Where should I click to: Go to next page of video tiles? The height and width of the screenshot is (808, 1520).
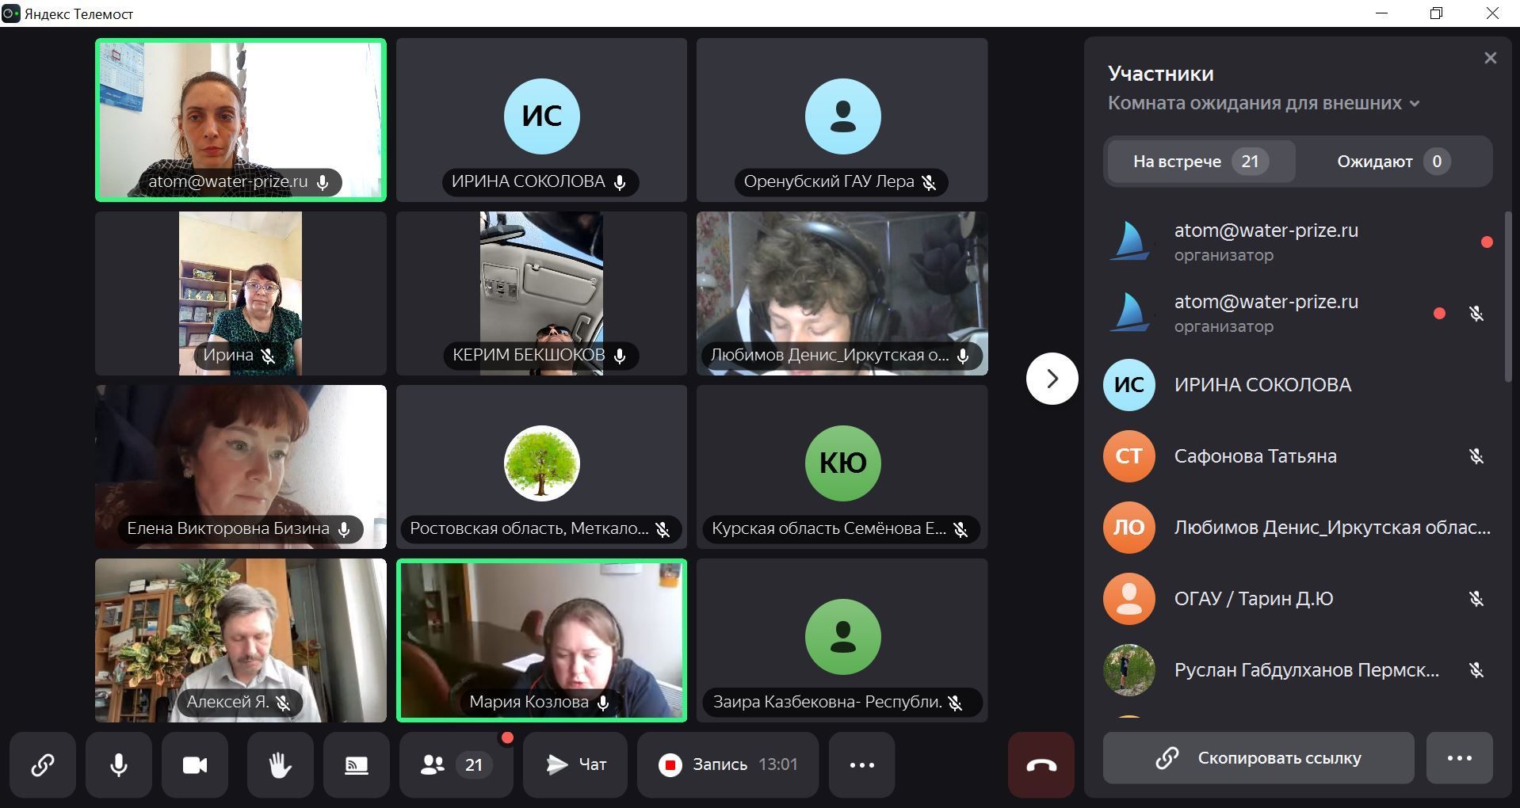tap(1052, 379)
